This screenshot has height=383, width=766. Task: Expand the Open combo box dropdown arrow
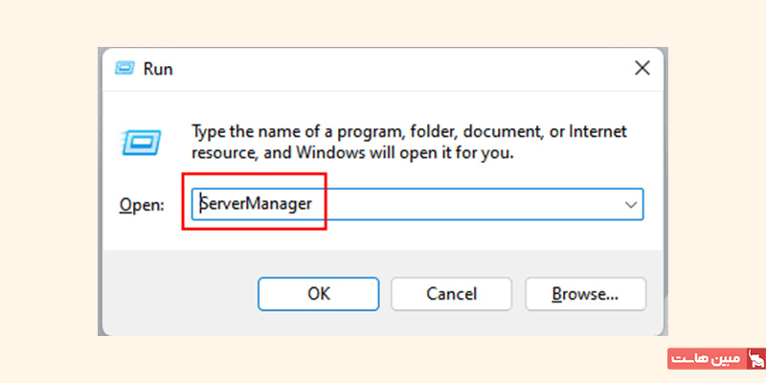(x=631, y=205)
